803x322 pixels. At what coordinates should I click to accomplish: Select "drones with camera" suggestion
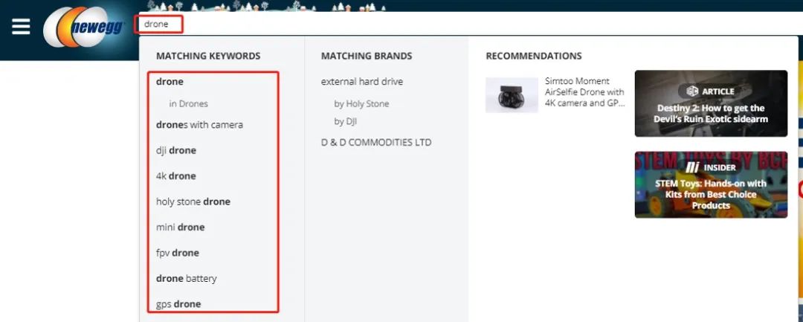click(199, 125)
